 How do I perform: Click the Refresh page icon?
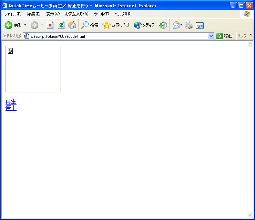click(x=61, y=25)
